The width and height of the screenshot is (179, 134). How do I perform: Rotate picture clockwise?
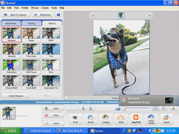click(x=91, y=108)
